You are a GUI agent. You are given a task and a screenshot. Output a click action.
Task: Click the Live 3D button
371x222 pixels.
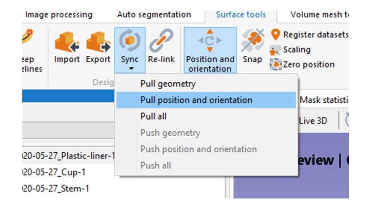click(313, 121)
